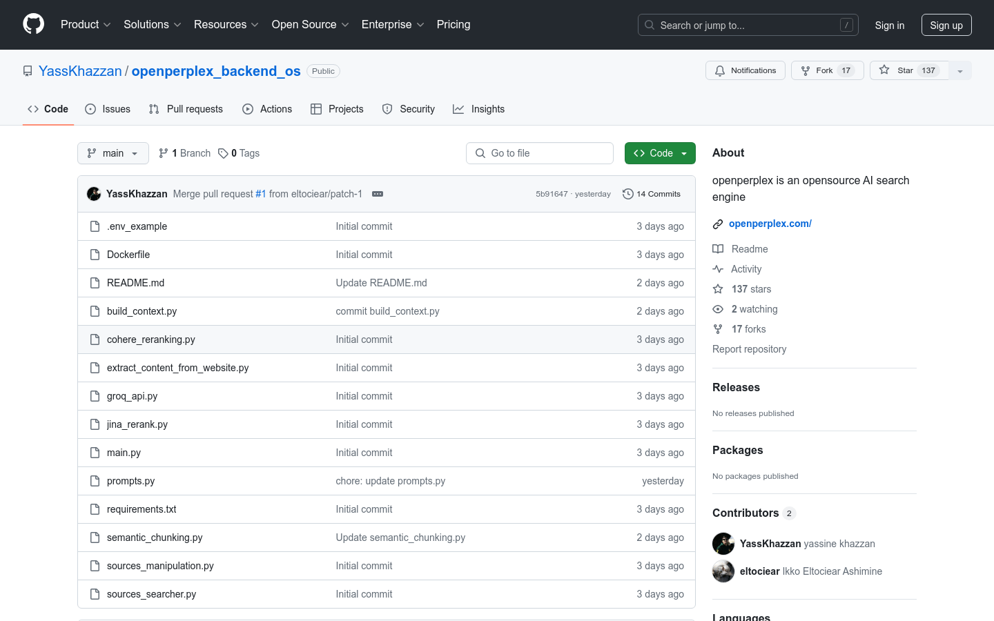View the 14 Commits history
Viewport: 994px width, 621px height.
652,194
